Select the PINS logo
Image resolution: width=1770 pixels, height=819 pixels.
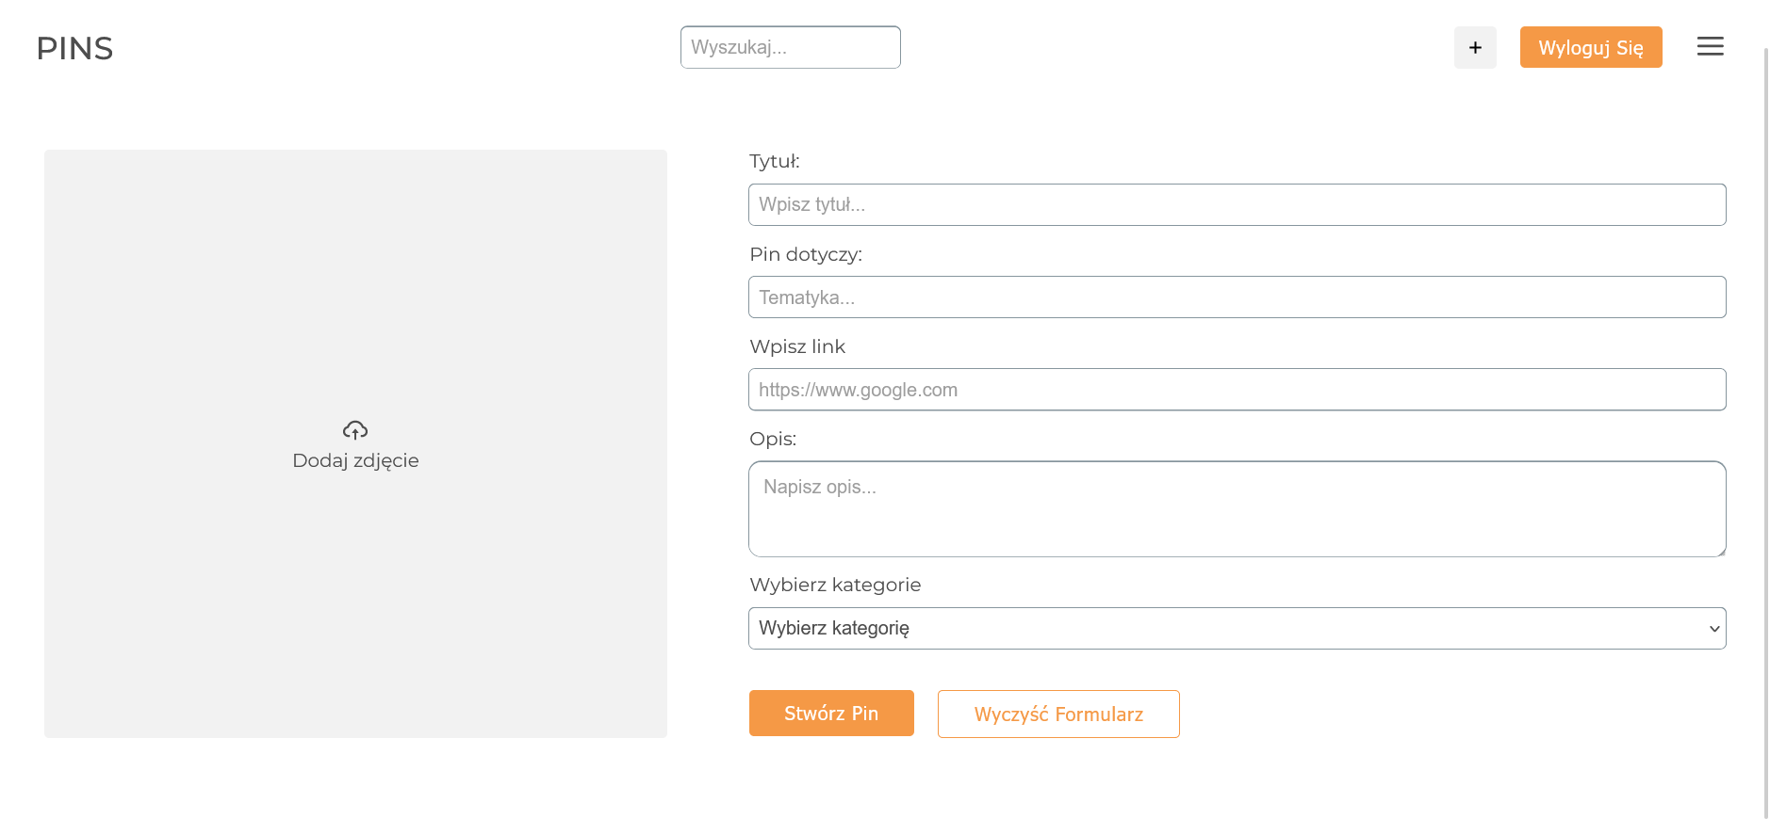point(74,48)
